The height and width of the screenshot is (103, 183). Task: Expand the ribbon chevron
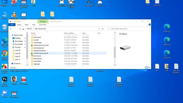[x=147, y=25]
